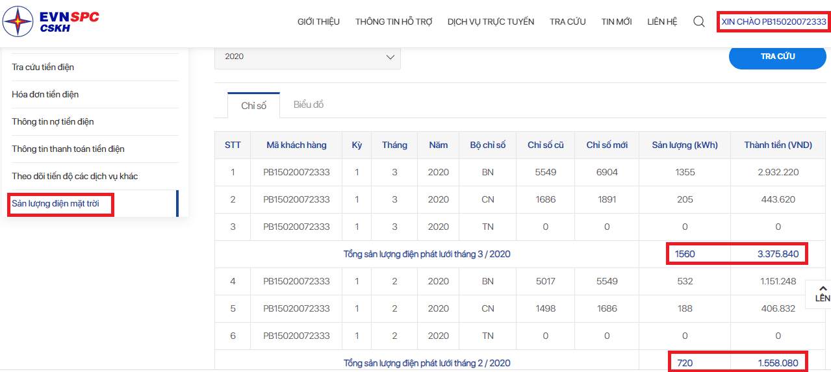
Task: Open GIỚI THIỆU menu
Action: tap(318, 21)
